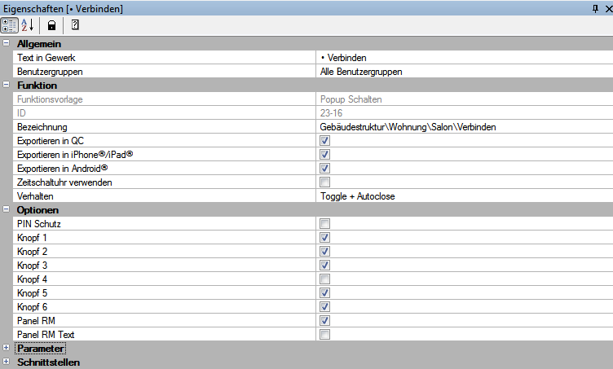The width and height of the screenshot is (613, 369).
Task: Pin the Eigenschaften panel
Action: tap(595, 9)
